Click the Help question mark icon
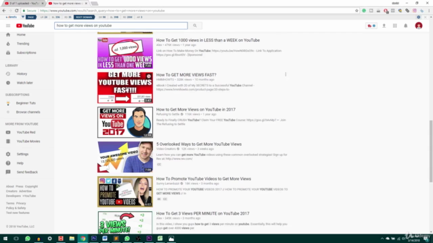The width and height of the screenshot is (433, 243). 8,163
